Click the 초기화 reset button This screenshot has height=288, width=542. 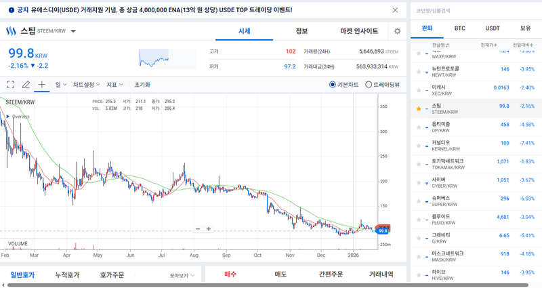142,85
